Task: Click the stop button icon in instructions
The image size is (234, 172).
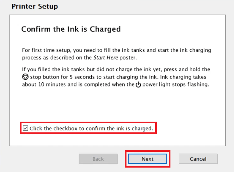Action: [x=25, y=77]
